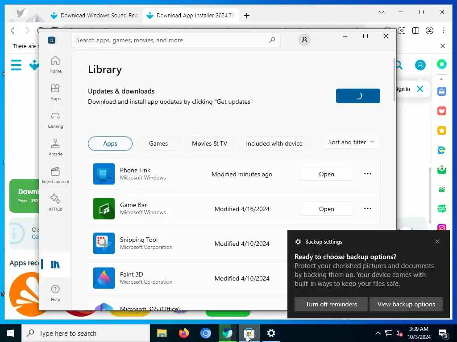Image resolution: width=457 pixels, height=342 pixels.
Task: Expand Sort and filter dropdown
Action: pyautogui.click(x=351, y=142)
